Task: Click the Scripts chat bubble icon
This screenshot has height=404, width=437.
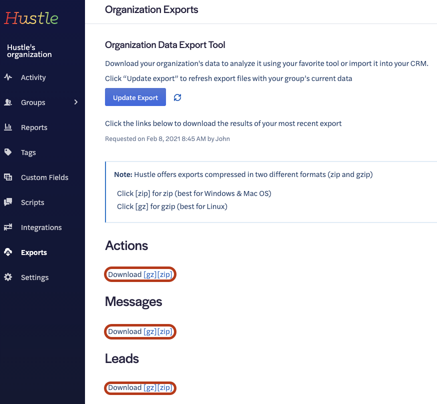Action: (8, 202)
